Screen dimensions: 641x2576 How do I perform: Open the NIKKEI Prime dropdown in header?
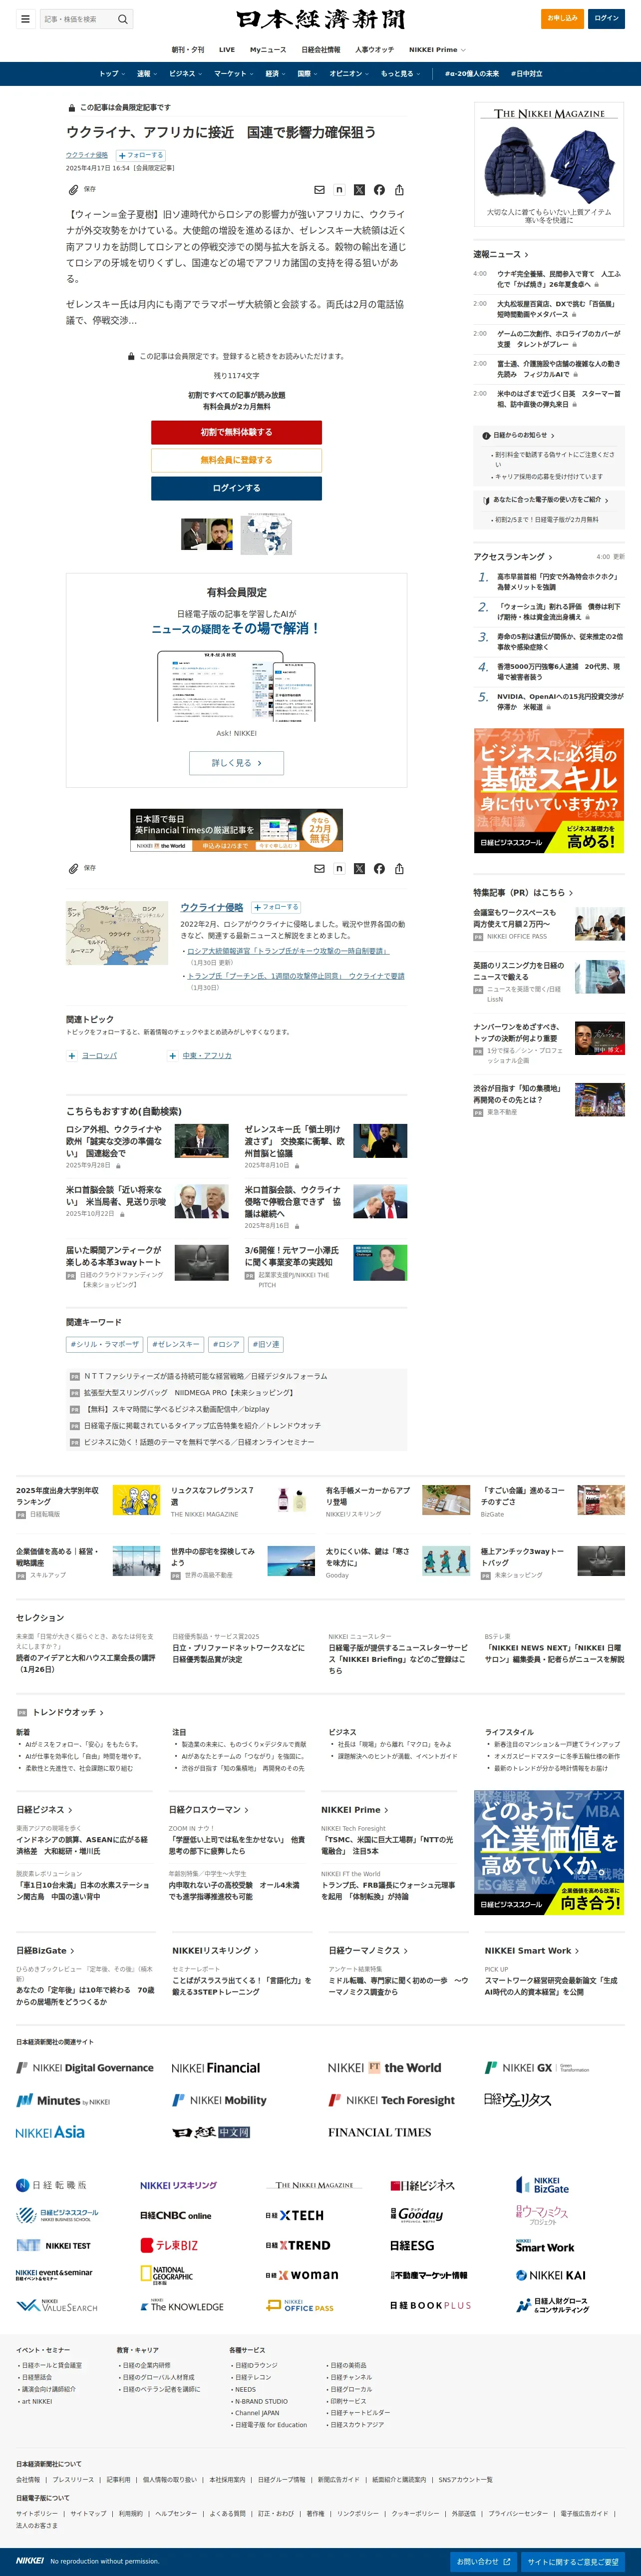[x=437, y=49]
